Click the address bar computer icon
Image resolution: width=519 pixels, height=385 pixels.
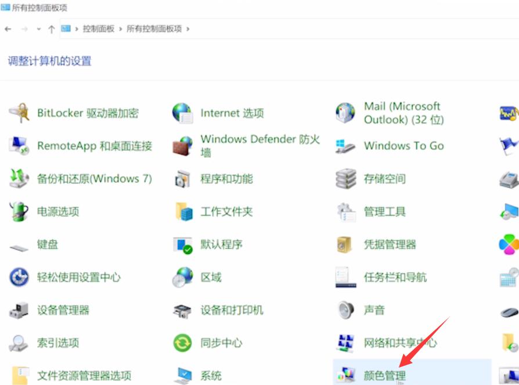[66, 29]
